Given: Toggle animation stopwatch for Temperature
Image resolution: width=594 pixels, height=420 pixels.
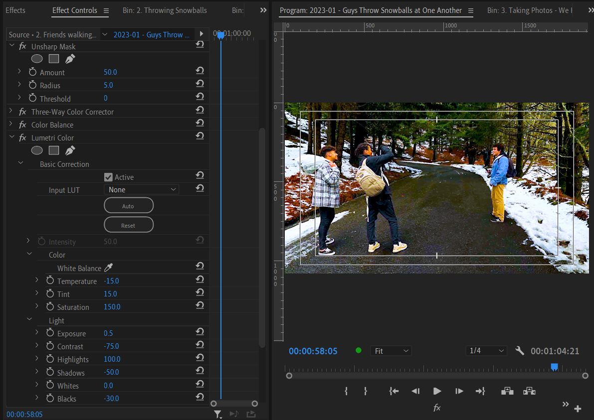Looking at the screenshot, I should point(50,281).
